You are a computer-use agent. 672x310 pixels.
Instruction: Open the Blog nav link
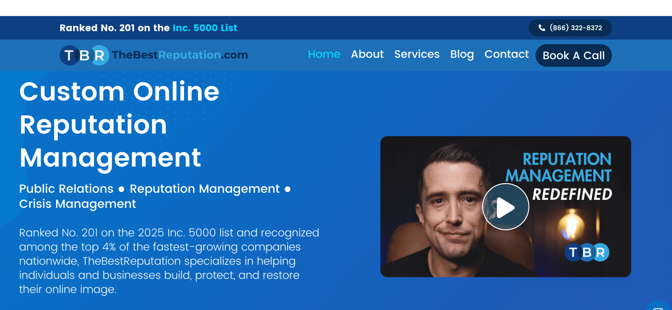(x=462, y=54)
